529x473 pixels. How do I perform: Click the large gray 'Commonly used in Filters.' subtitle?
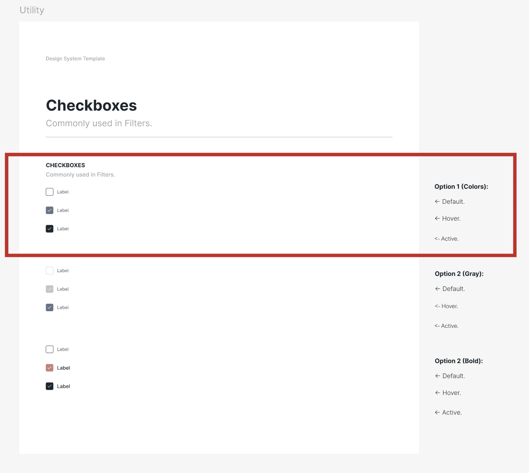[x=99, y=123]
